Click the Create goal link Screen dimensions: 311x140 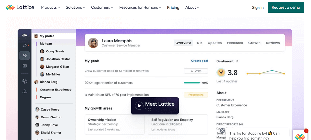200,61
